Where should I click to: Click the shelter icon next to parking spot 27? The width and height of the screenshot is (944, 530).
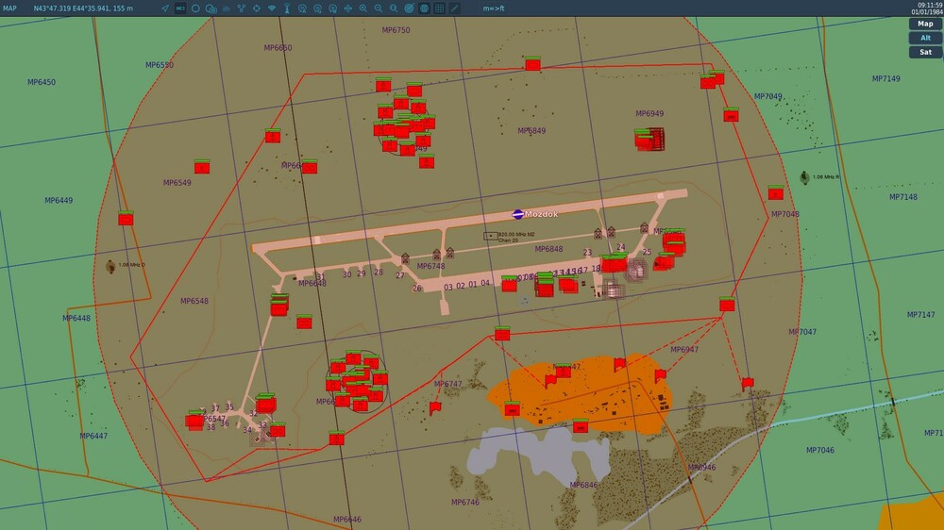[x=405, y=258]
